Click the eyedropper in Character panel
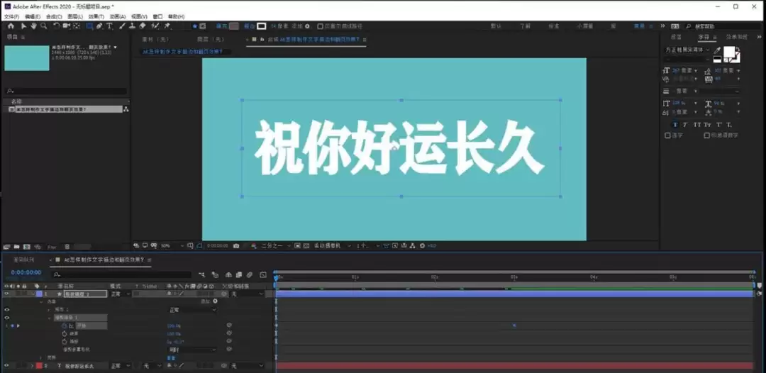Viewport: 766px width, 373px height. click(x=717, y=50)
